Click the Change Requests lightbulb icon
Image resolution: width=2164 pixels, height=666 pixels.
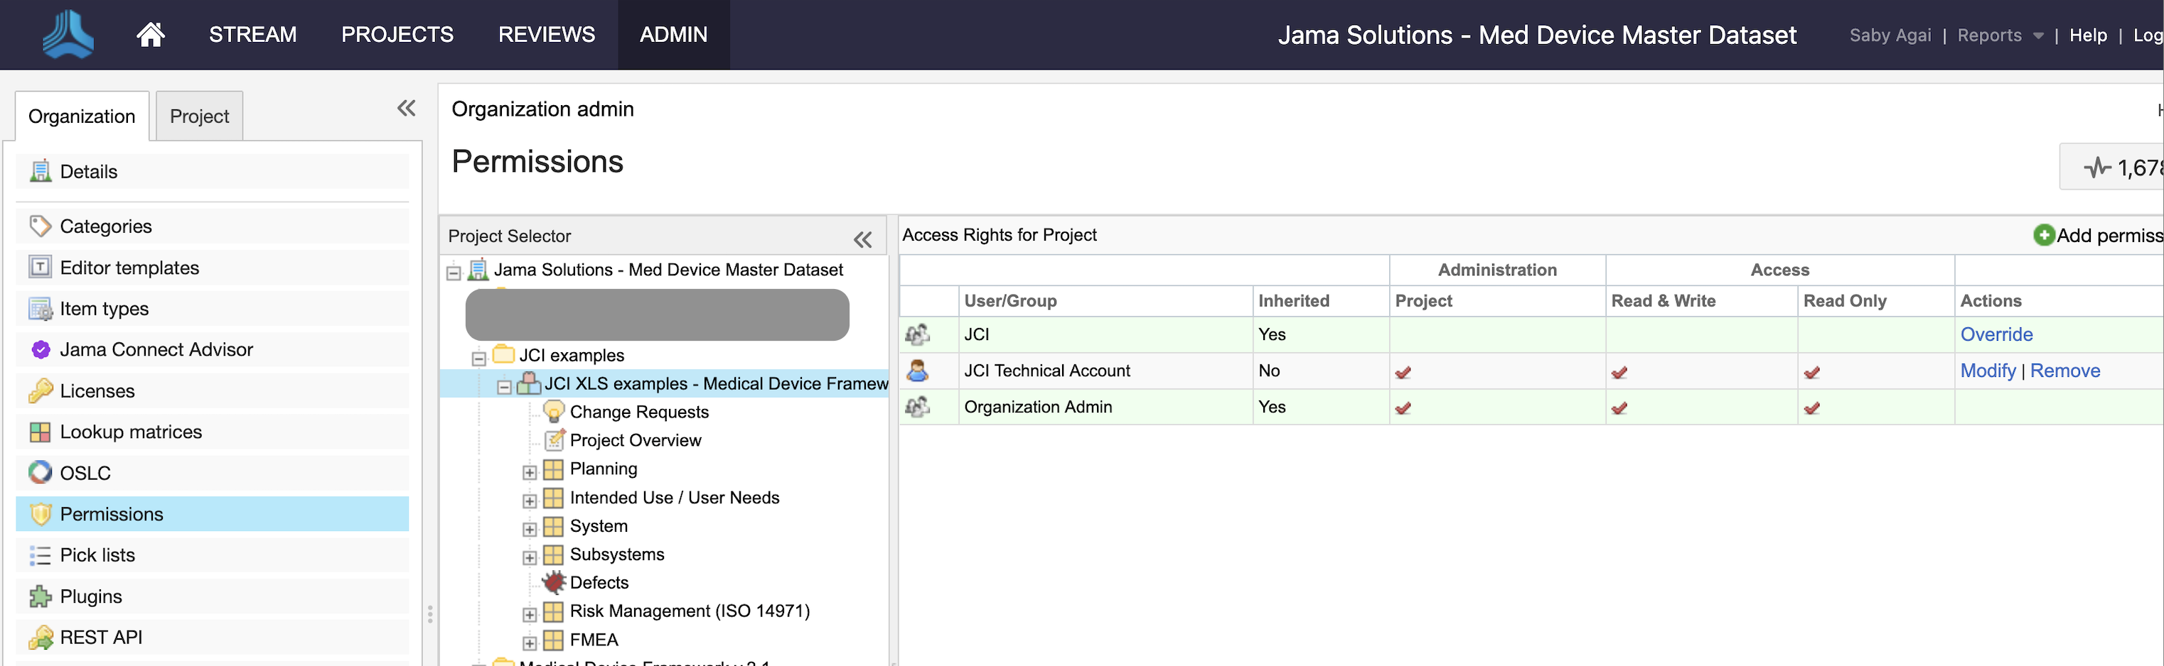point(554,411)
